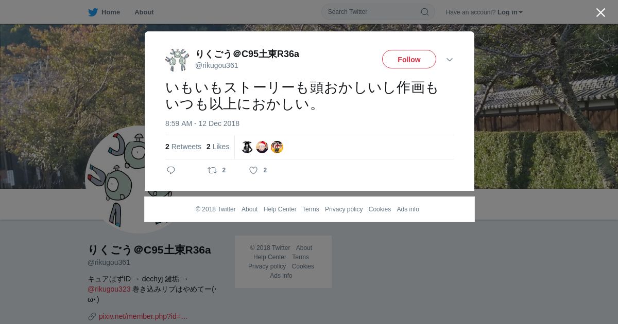Viewport: 618px width, 324px height.
Task: Open the Log in dropdown
Action: (x=510, y=12)
